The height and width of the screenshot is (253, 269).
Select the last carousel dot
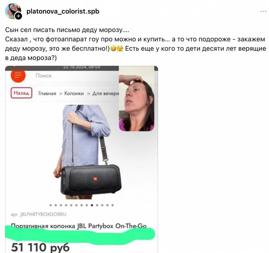(113, 205)
